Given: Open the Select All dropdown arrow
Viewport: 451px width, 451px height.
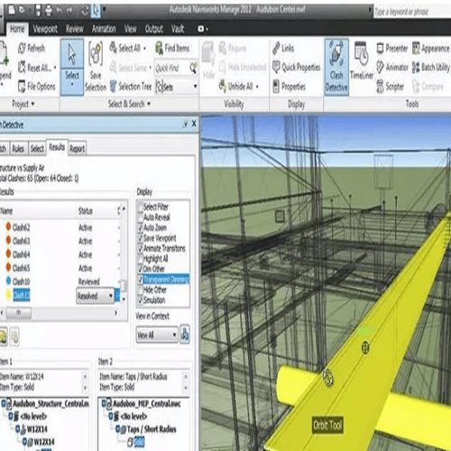Looking at the screenshot, I should (x=144, y=49).
